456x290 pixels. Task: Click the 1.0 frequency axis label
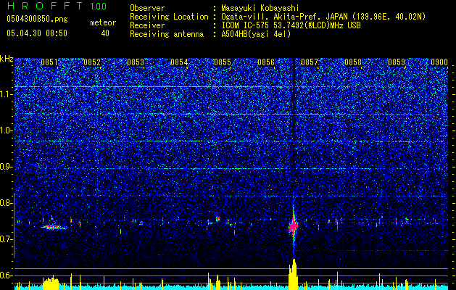pos(6,130)
